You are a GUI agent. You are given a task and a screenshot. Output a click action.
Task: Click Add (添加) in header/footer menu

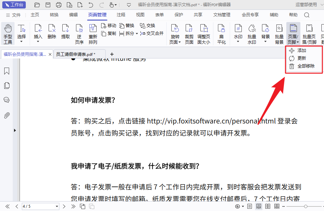pos(301,51)
